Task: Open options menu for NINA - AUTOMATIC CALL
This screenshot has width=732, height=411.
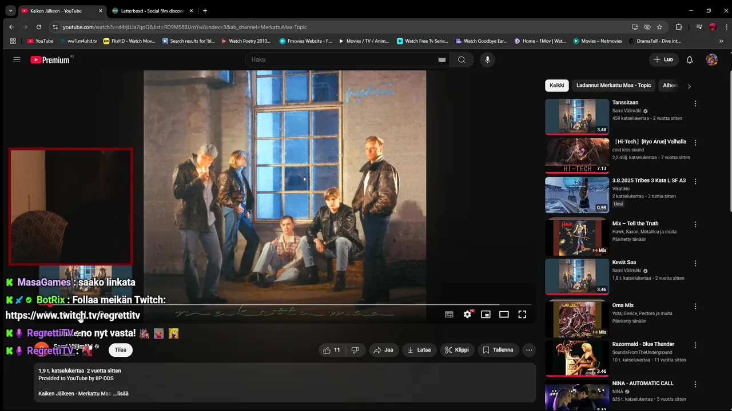Action: click(695, 385)
